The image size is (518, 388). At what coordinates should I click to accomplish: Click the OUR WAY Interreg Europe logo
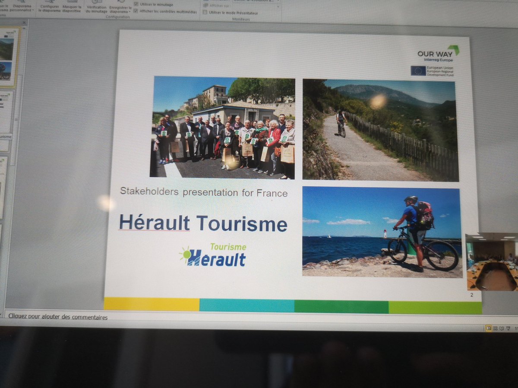[438, 53]
